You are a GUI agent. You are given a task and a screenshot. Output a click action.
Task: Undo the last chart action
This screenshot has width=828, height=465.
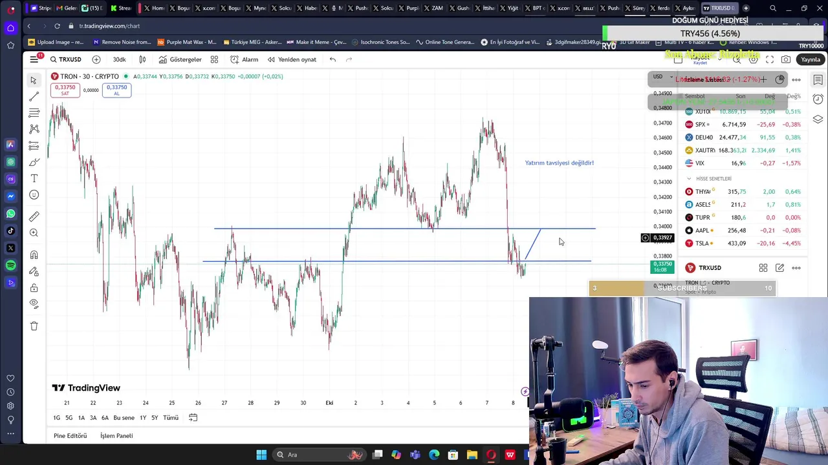332,59
